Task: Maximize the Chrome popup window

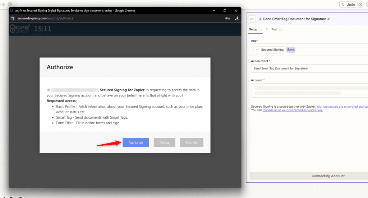Action: (x=225, y=10)
